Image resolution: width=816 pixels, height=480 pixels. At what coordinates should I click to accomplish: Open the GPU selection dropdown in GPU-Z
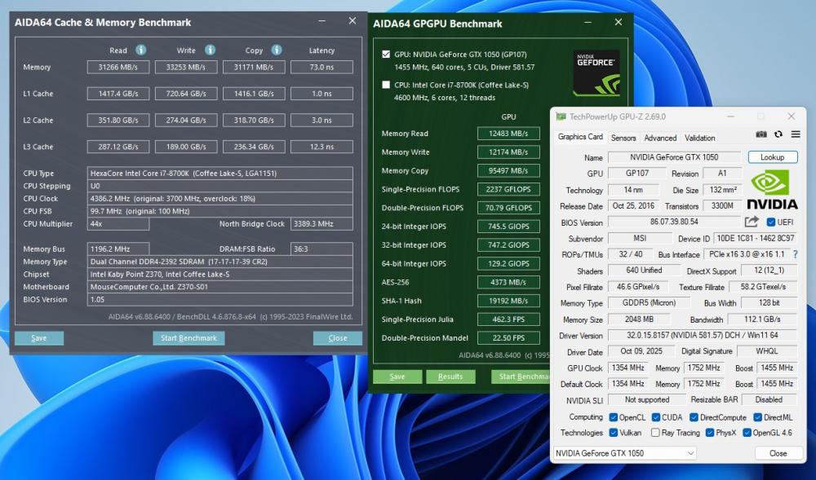pyautogui.click(x=624, y=453)
